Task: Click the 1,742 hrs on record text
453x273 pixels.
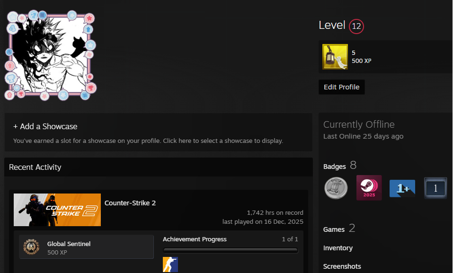Action: [275, 212]
